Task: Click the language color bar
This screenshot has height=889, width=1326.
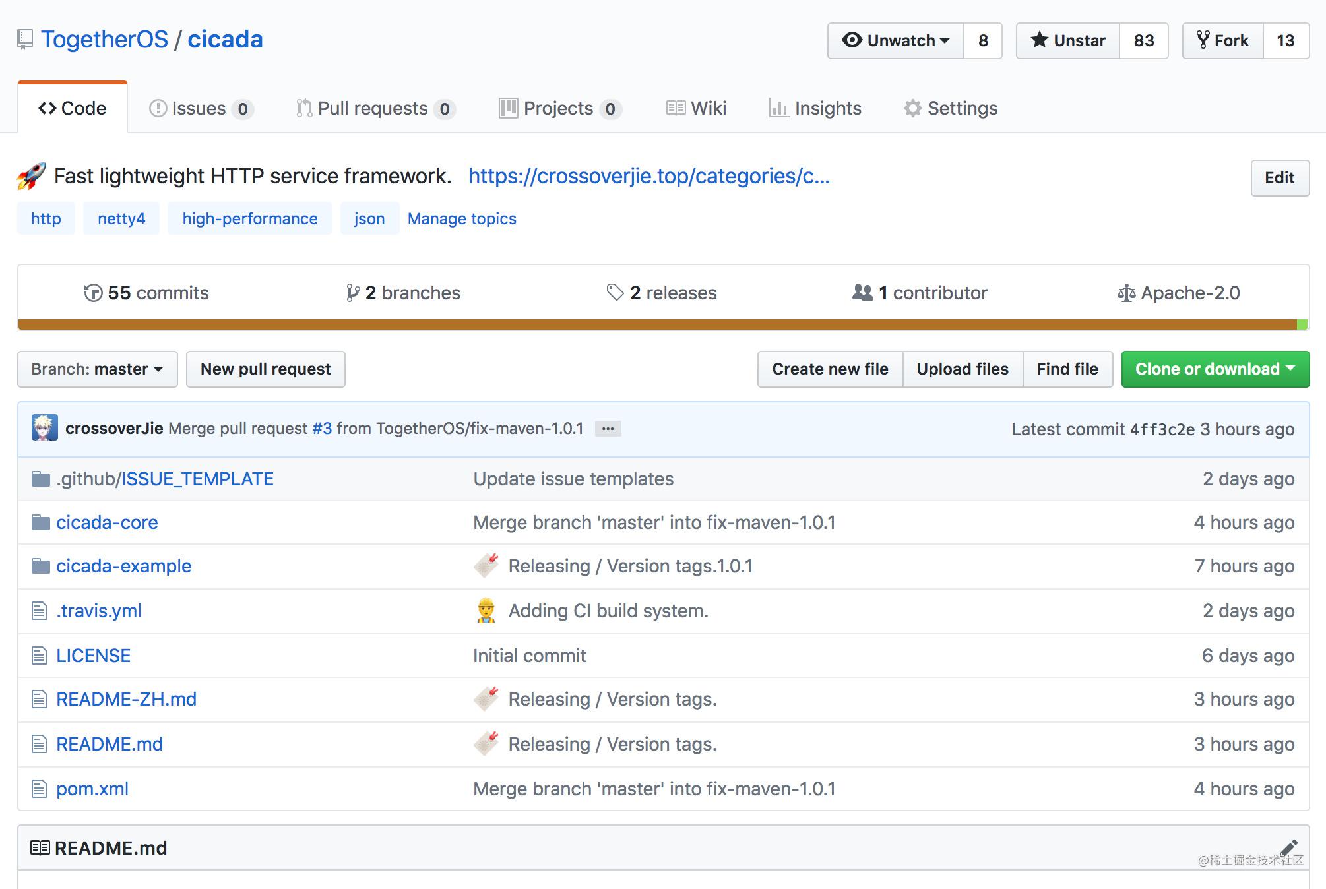Action: click(x=660, y=324)
